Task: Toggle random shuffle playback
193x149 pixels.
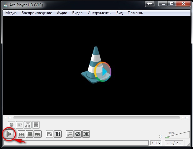Action: click(x=86, y=134)
